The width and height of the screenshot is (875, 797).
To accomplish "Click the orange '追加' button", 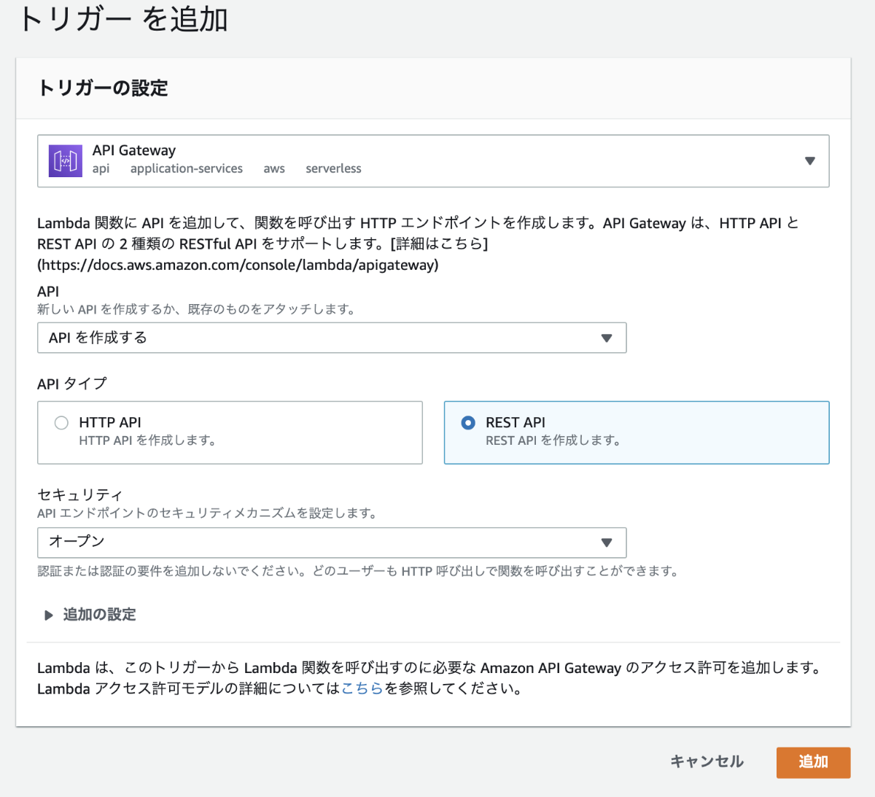I will tap(813, 763).
